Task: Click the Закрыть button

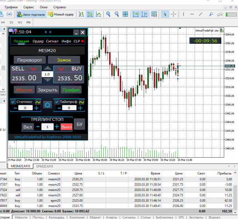Action: (x=48, y=90)
